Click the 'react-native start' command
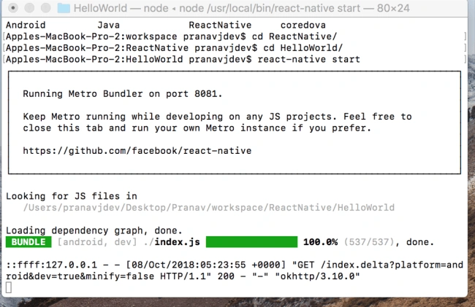This screenshot has height=307, width=475. (x=308, y=59)
